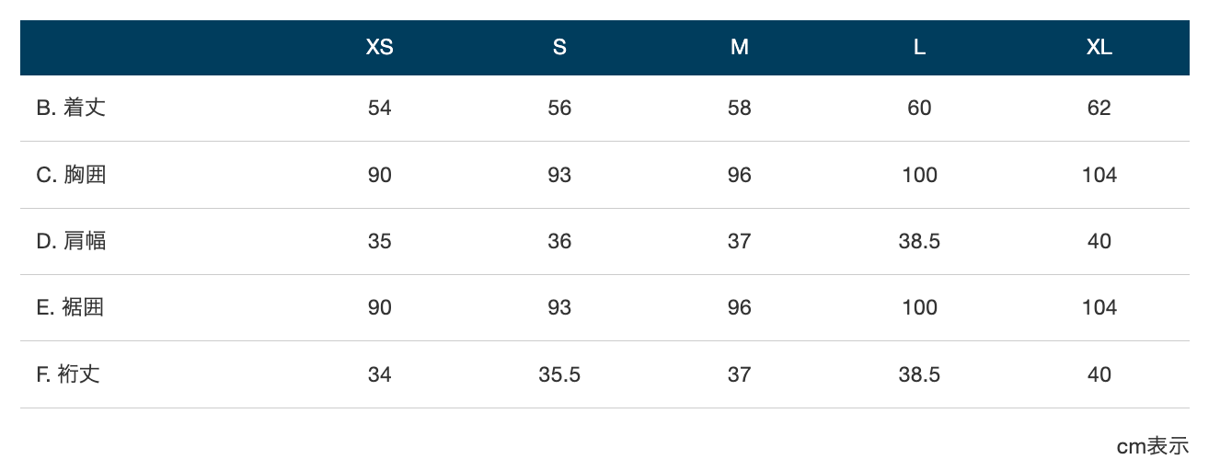Click the cm表示 unit note
Viewport: 1220px width, 471px height.
click(x=1153, y=446)
